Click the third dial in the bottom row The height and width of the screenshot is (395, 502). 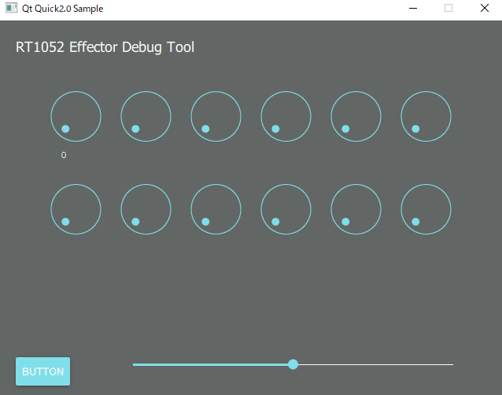pyautogui.click(x=216, y=209)
